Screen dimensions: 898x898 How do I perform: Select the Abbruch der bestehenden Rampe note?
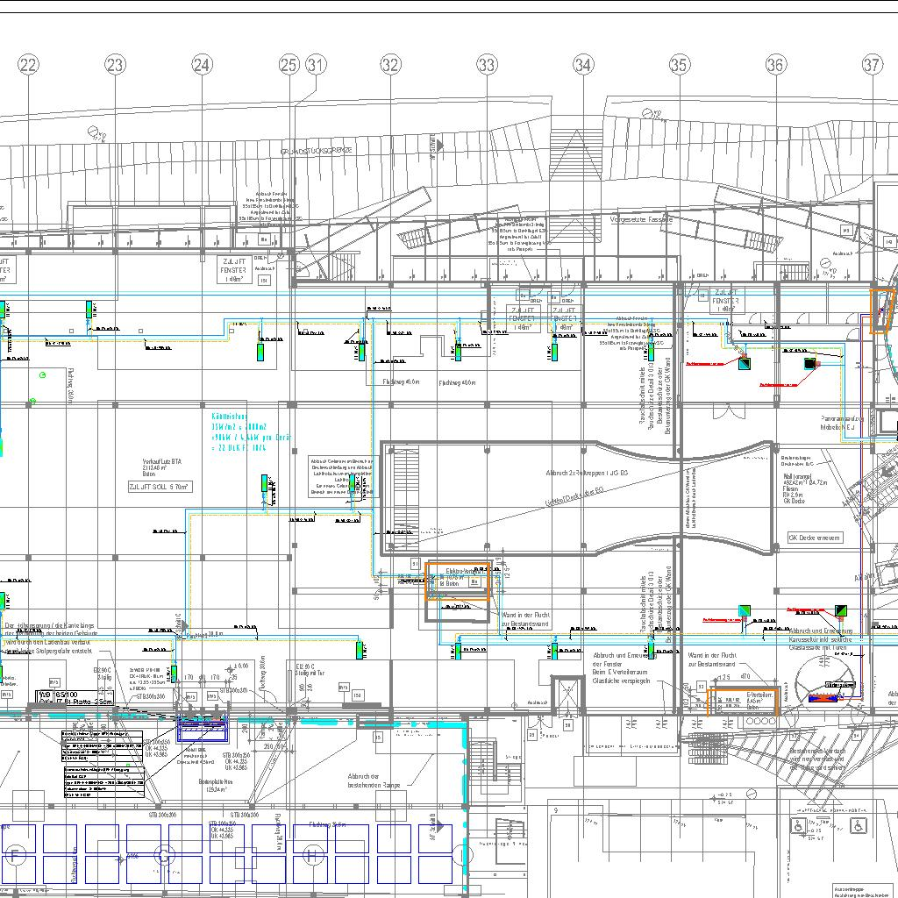374,780
